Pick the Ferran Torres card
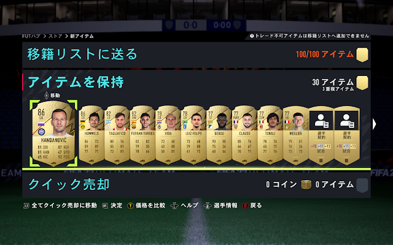393x245 pixels. click(142, 135)
